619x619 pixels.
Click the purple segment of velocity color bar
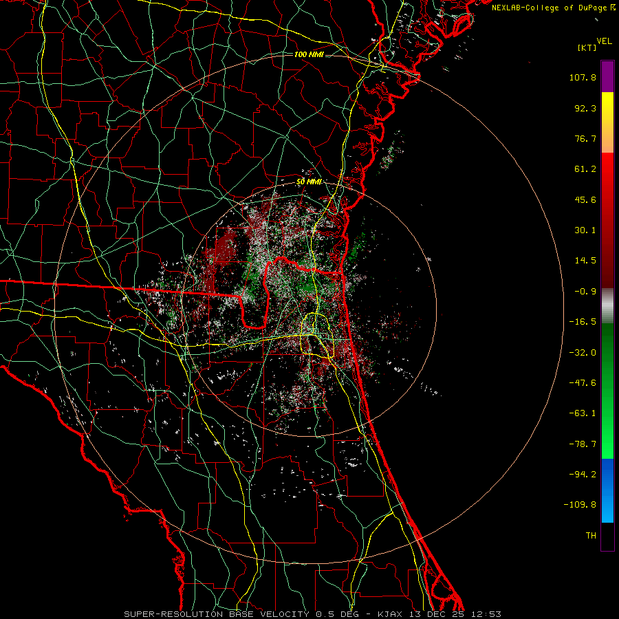(607, 76)
